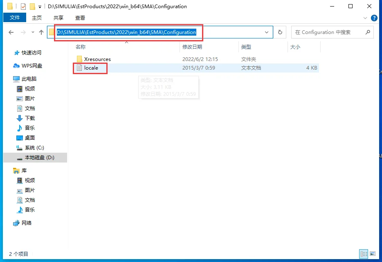
Task: Open 音乐 under 此电脑
Action: [30, 128]
